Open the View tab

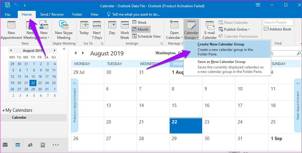(x=94, y=14)
